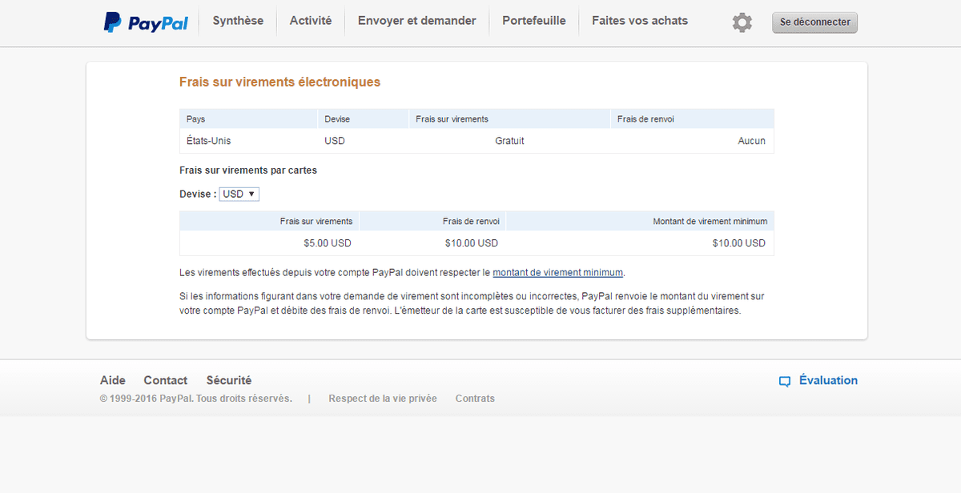This screenshot has width=961, height=493.
Task: Click the Se déconnecter button
Action: click(x=814, y=22)
